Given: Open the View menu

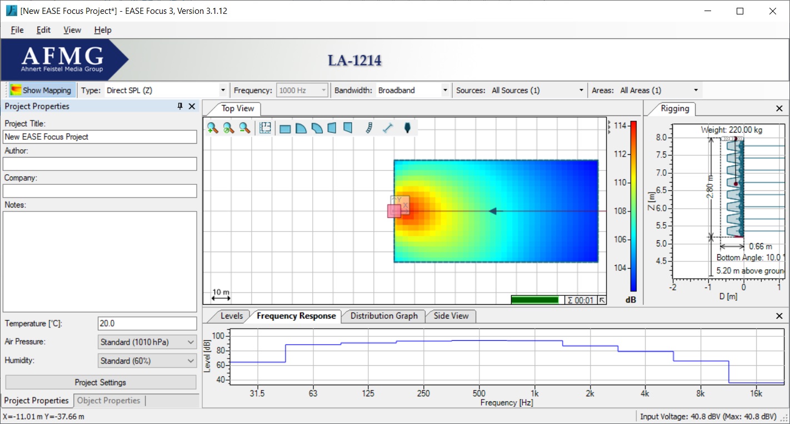Looking at the screenshot, I should (x=72, y=30).
